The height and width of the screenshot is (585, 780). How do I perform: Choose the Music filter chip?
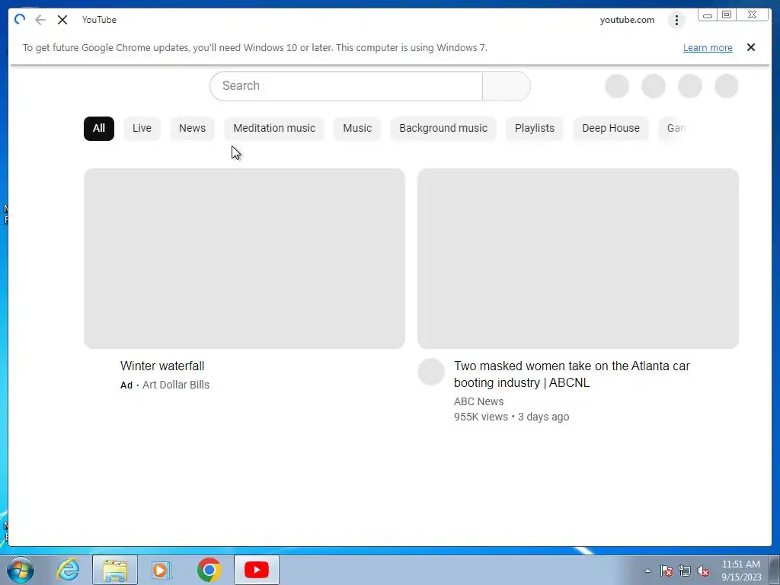coord(357,128)
